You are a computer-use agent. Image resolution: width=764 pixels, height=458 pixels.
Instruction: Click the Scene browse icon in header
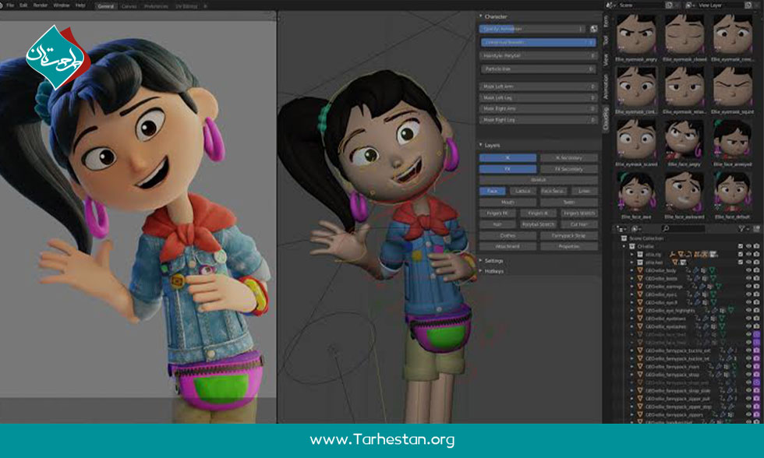click(x=610, y=5)
